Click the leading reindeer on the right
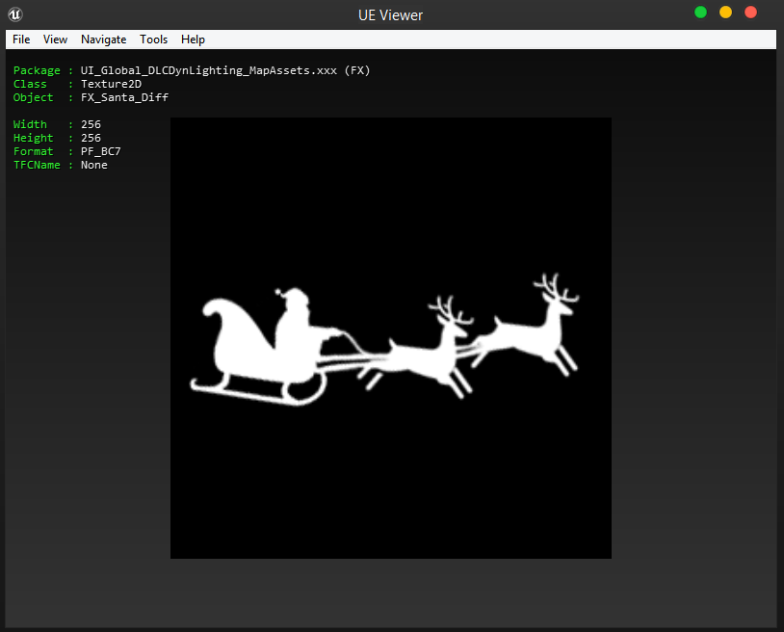Image resolution: width=784 pixels, height=632 pixels. tap(535, 332)
